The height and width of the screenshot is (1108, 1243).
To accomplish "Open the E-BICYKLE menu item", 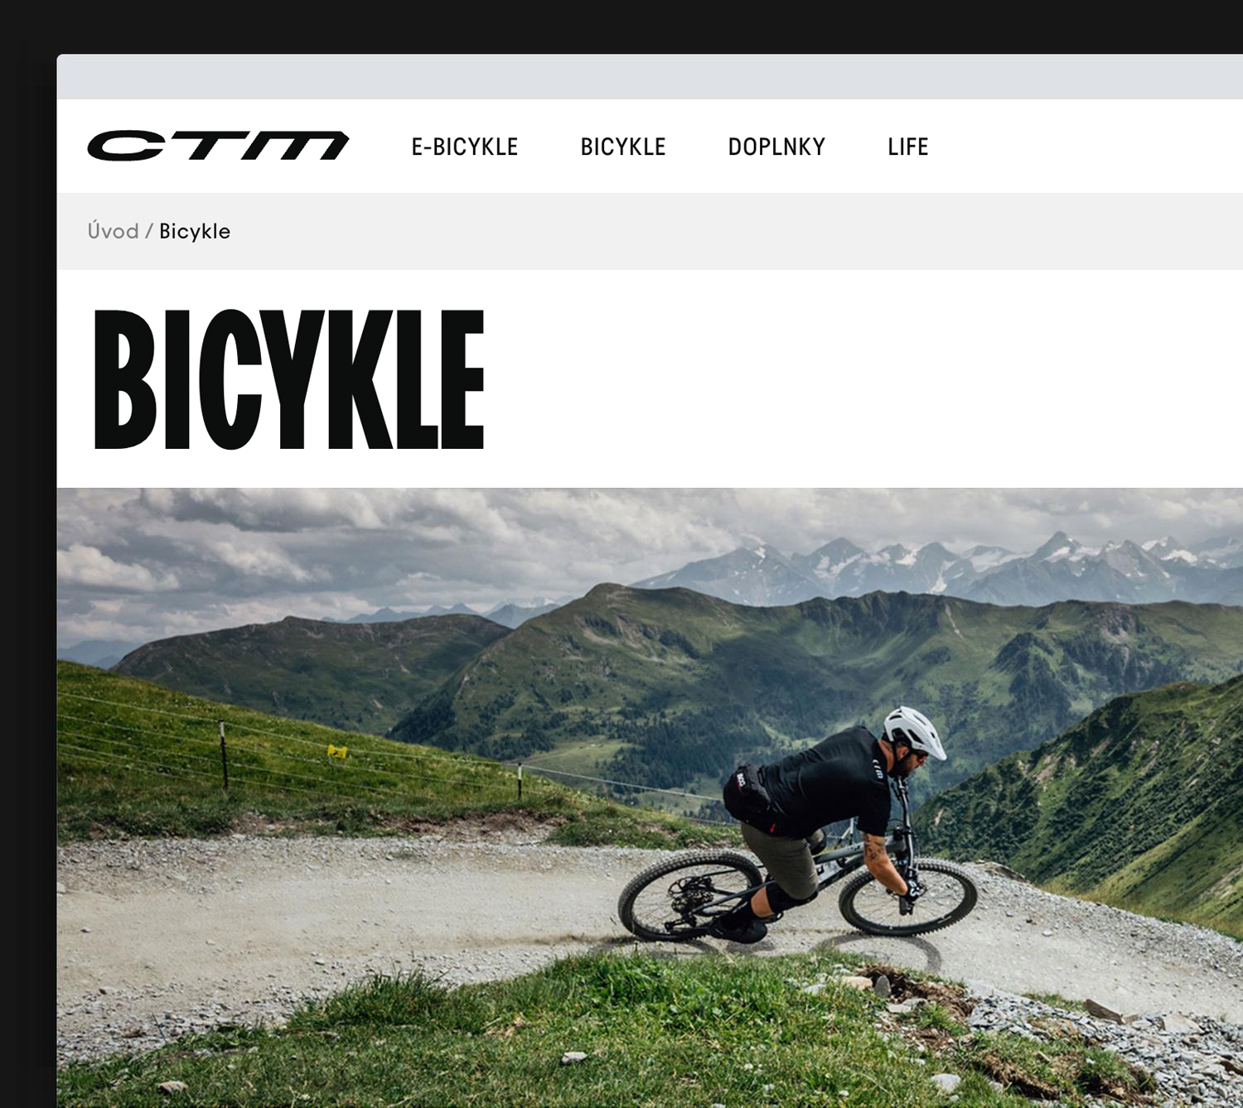I will 465,147.
